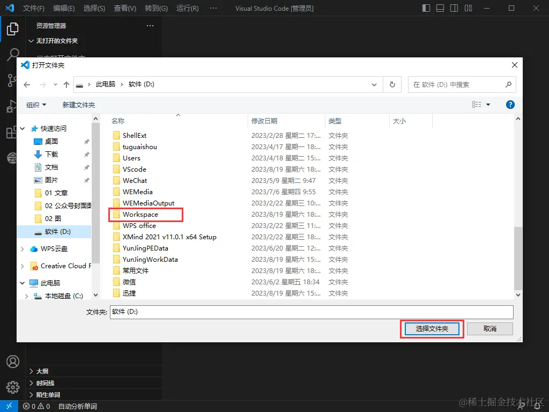
Task: Click the errors and warnings status bar counter
Action: pos(36,407)
